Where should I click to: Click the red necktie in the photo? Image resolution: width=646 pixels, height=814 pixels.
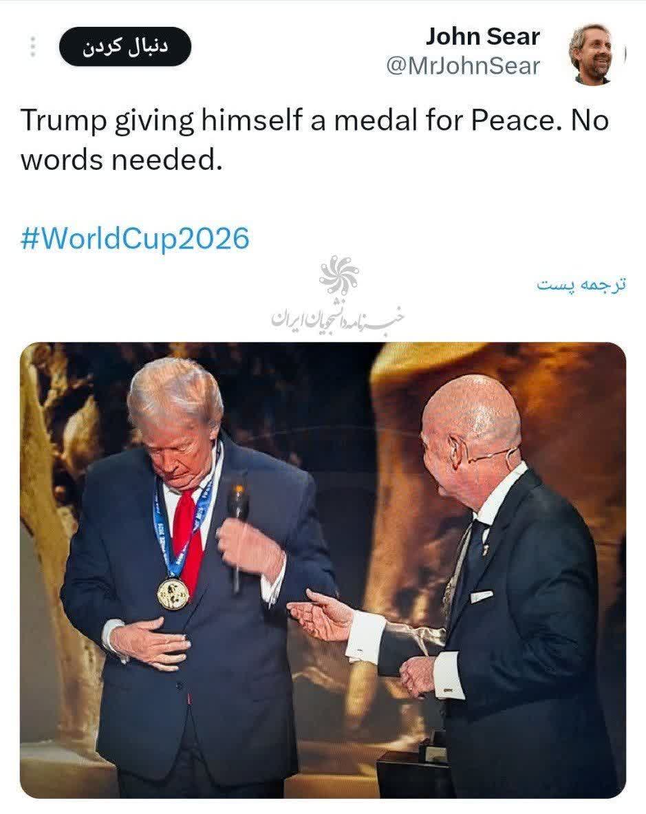click(x=188, y=540)
